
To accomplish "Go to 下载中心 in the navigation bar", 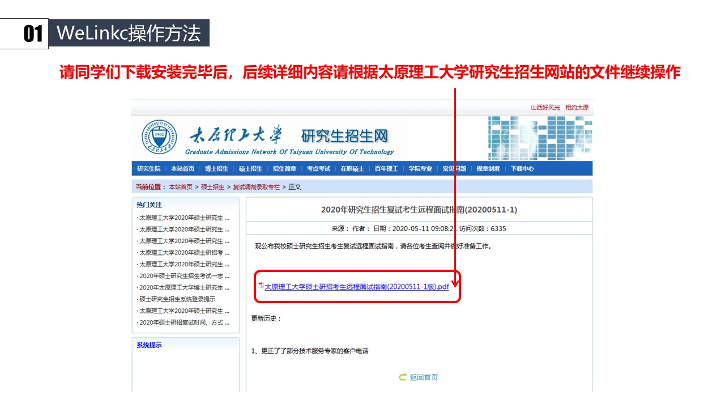I will coord(522,169).
